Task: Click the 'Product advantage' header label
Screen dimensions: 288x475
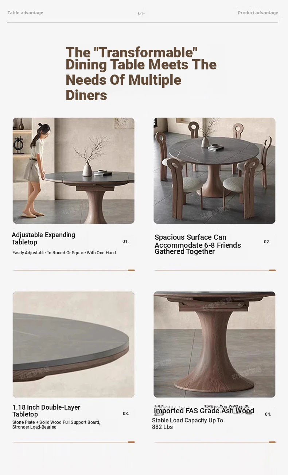Action: (258, 13)
